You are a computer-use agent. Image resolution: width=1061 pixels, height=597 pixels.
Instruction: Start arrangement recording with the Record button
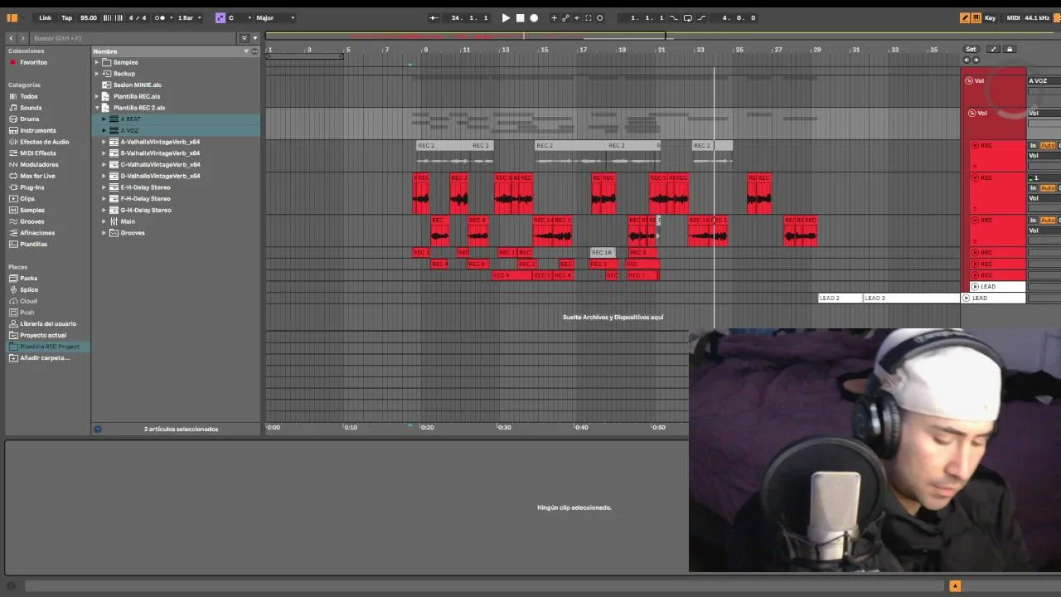click(x=534, y=17)
